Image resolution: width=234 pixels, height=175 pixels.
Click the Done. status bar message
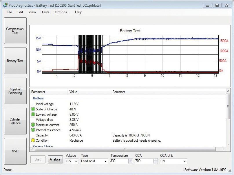pyautogui.click(x=8, y=170)
